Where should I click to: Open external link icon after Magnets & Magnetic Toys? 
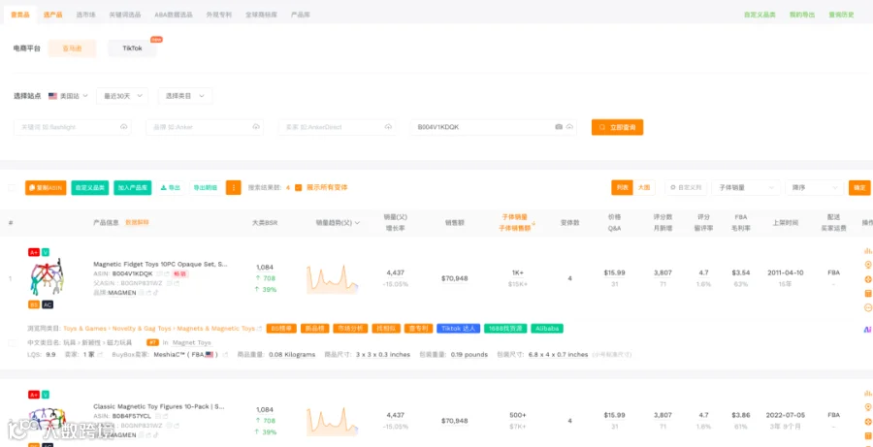coord(259,329)
